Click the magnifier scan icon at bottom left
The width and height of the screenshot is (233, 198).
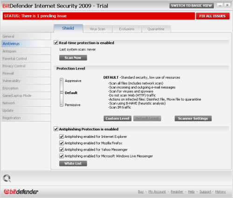tap(7, 178)
